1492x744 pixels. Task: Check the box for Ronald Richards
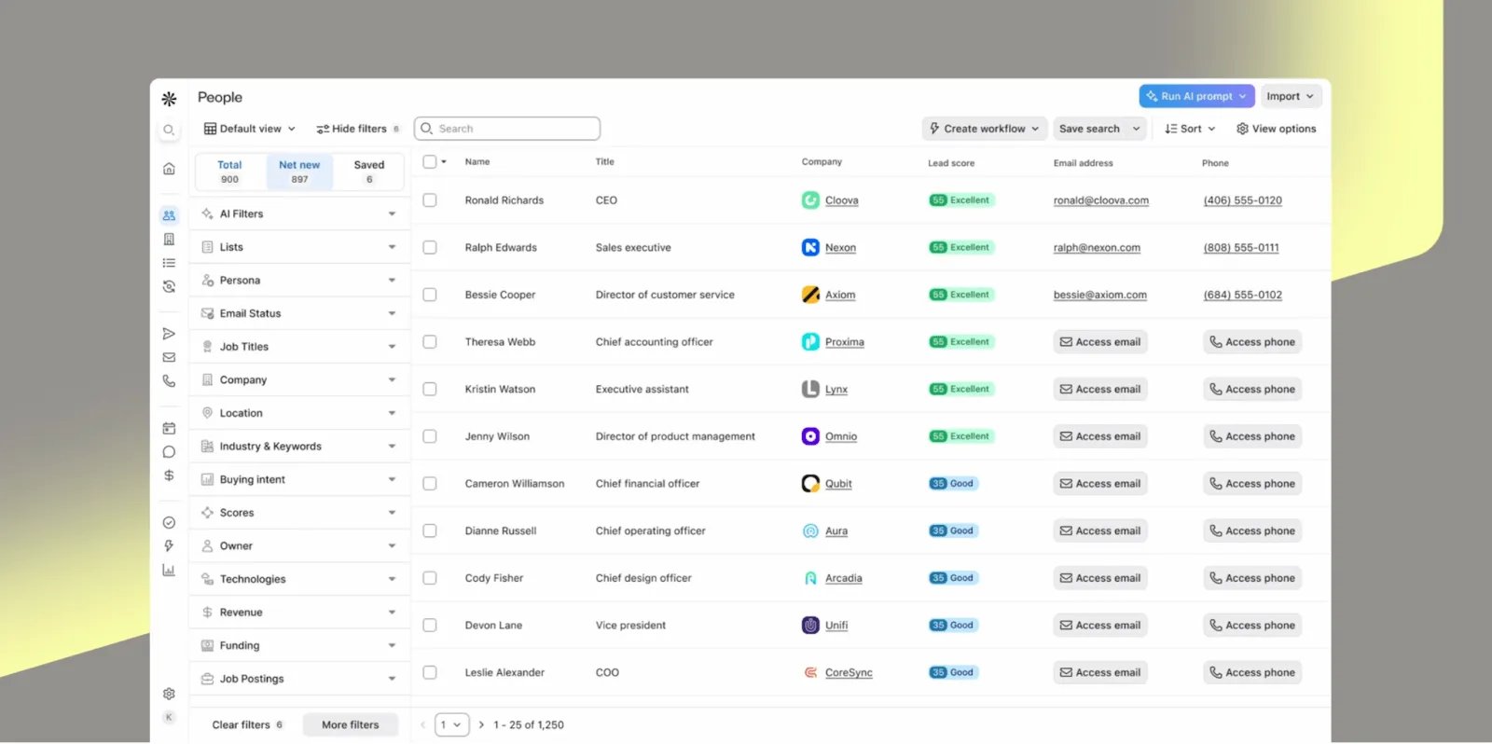click(430, 200)
